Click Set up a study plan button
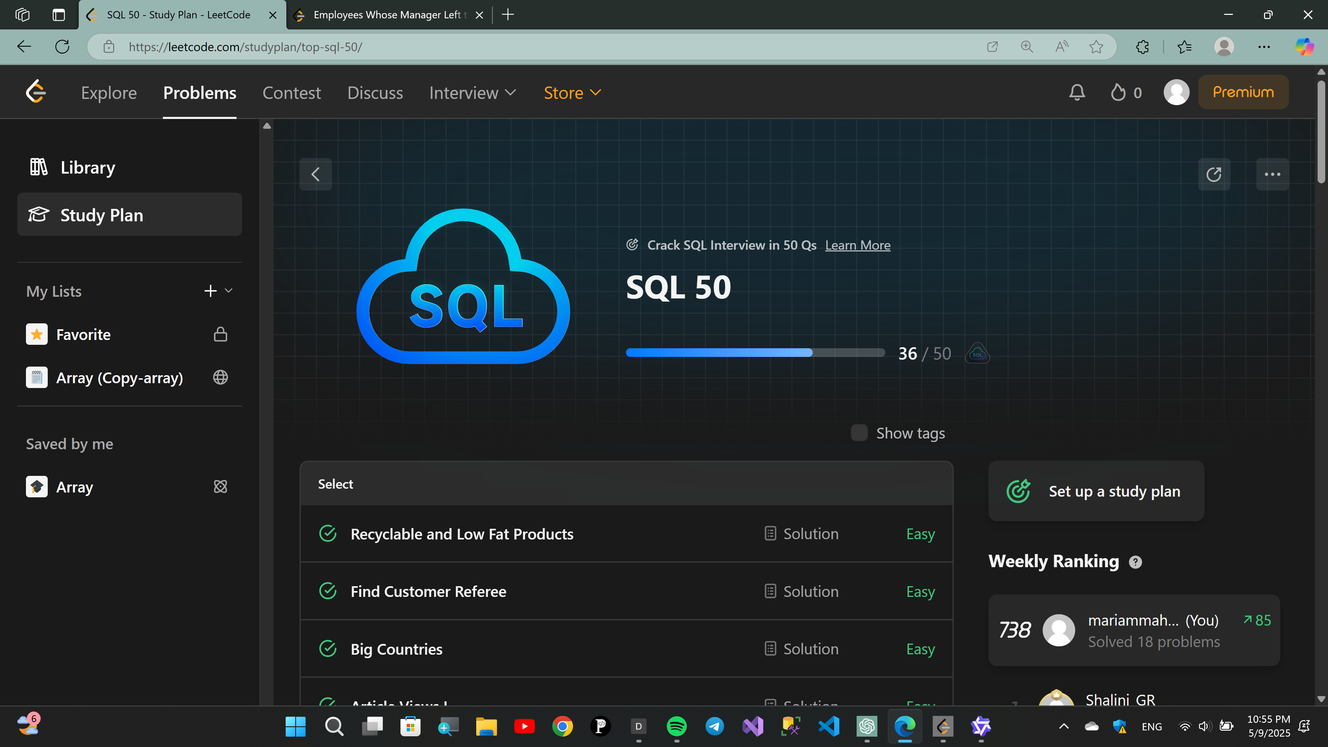This screenshot has width=1328, height=747. pos(1096,491)
